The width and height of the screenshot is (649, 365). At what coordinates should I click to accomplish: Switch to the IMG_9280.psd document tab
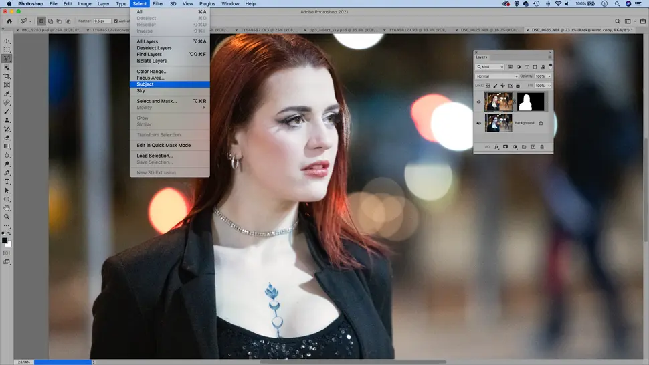coord(50,30)
